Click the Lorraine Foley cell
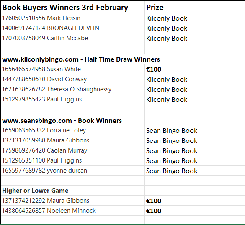 (x=73, y=130)
